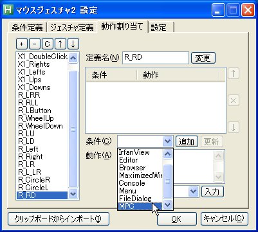Viewport: 258px width, 232px height.
Task: Select R_CircleL in the gesture list
Action: click(42, 188)
